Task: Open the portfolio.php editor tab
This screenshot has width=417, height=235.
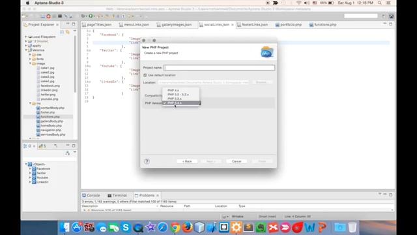Action: click(x=289, y=25)
